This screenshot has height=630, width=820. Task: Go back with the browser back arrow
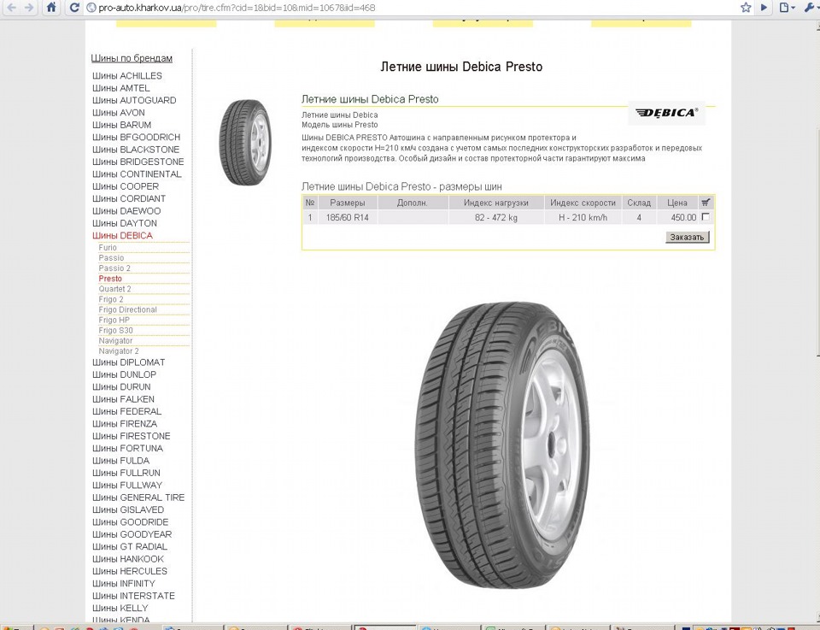coord(11,8)
